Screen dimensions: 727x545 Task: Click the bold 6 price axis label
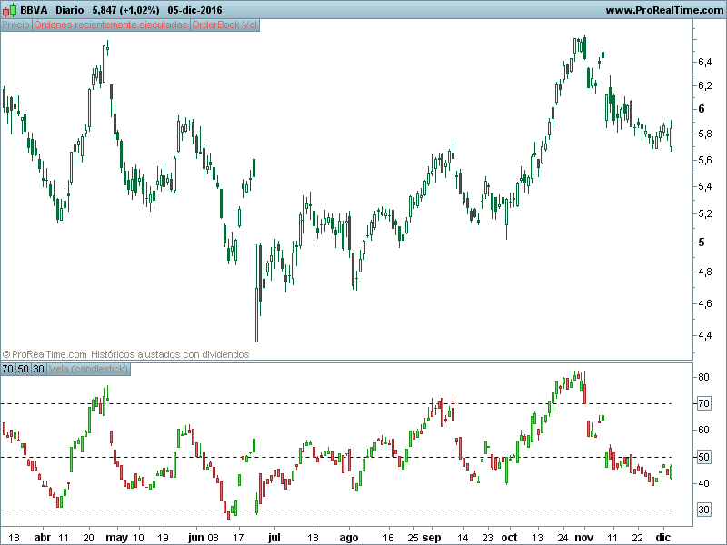pyautogui.click(x=701, y=109)
